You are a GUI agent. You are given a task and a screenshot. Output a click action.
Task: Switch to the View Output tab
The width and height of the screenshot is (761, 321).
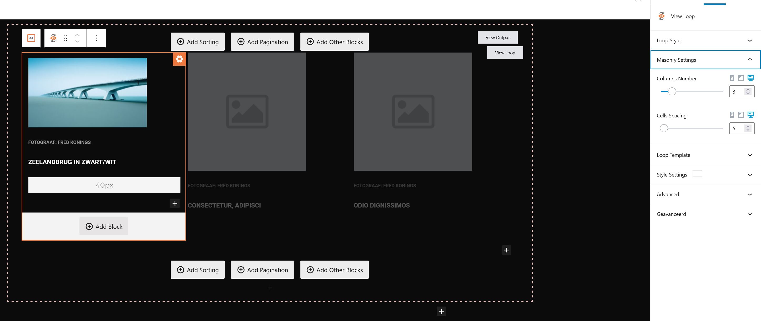pyautogui.click(x=497, y=38)
